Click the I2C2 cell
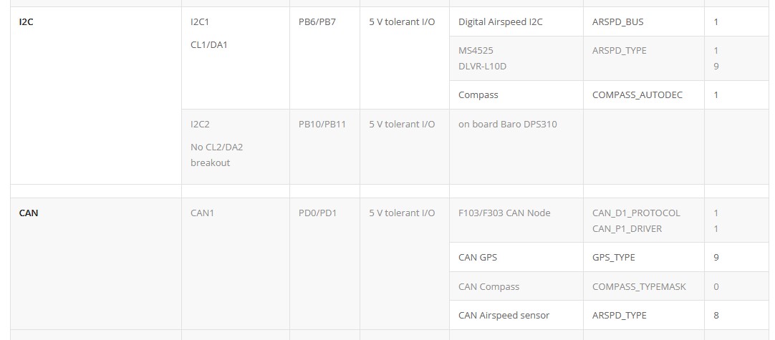 coord(200,124)
